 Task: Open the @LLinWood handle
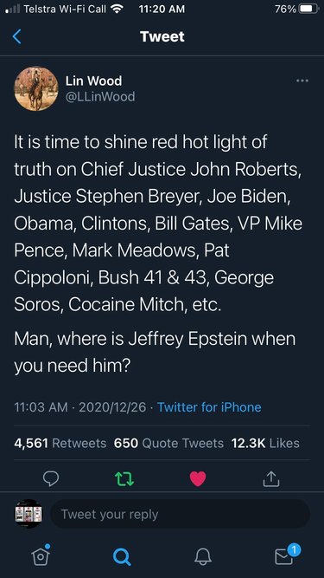tap(100, 96)
